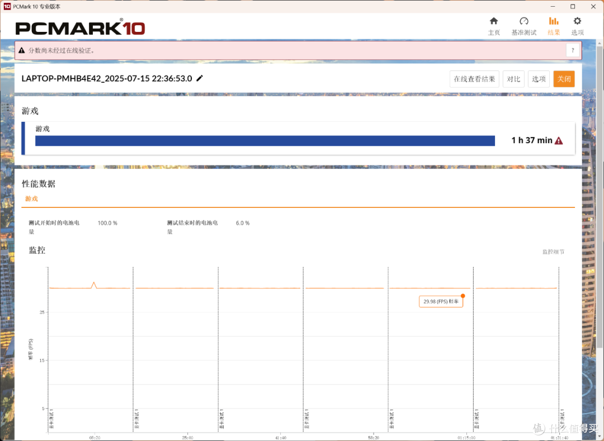604x441 pixels.
Task: Click the warning icon in the pink banner
Action: 22,50
